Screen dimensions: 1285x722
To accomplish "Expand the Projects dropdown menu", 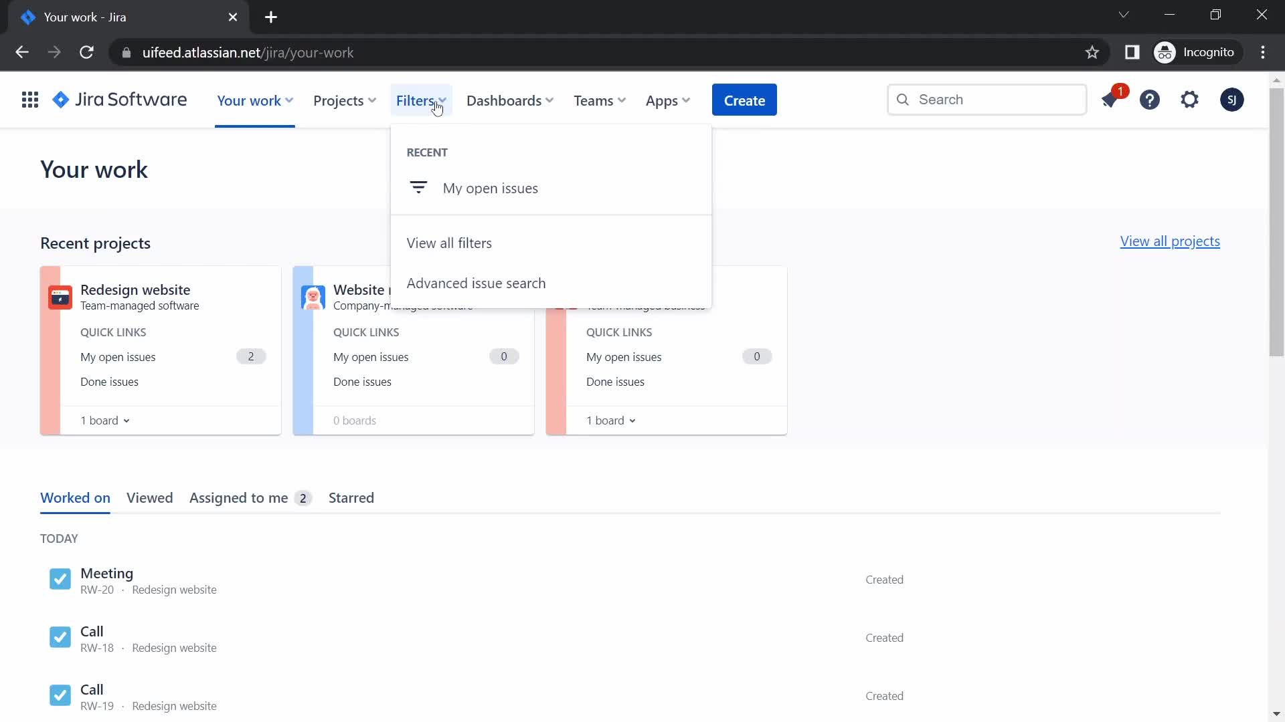I will point(343,100).
